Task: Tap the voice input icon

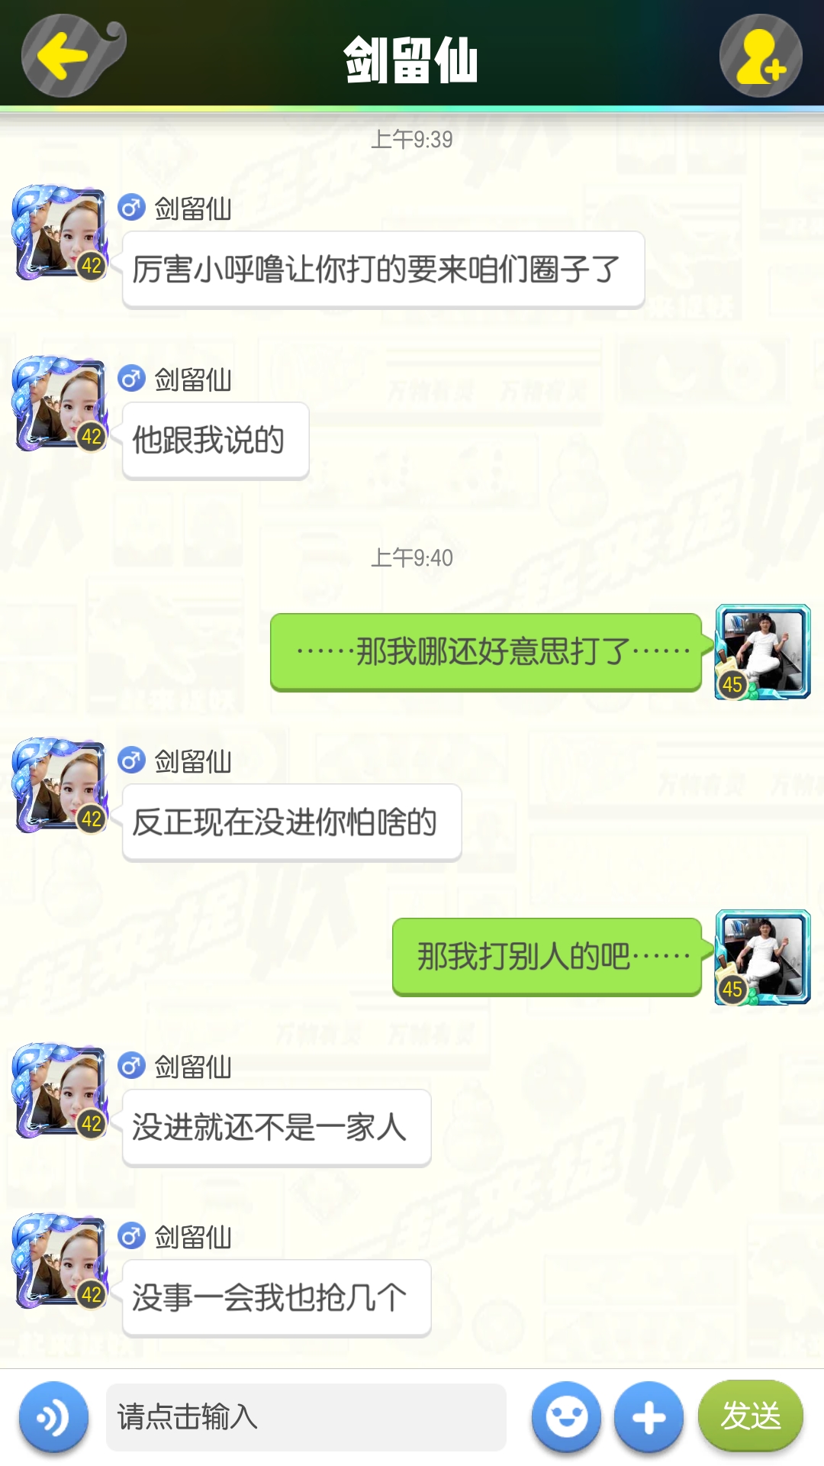Action: (53, 1417)
